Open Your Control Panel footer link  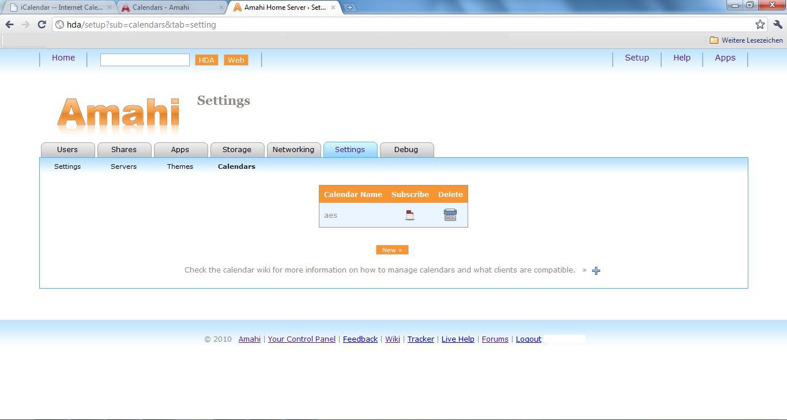(302, 339)
